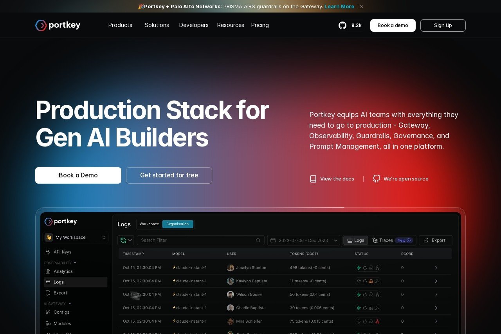The image size is (501, 334).
Task: Click Kaylynn Baptista's avatar
Action: click(231, 281)
